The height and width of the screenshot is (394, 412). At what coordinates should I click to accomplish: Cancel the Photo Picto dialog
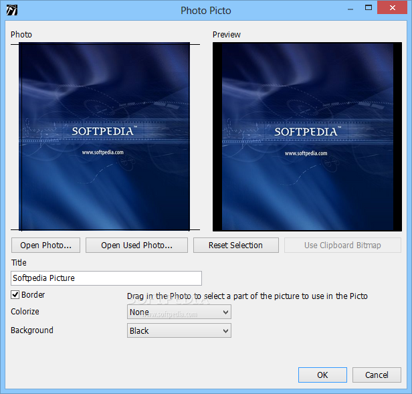(377, 375)
